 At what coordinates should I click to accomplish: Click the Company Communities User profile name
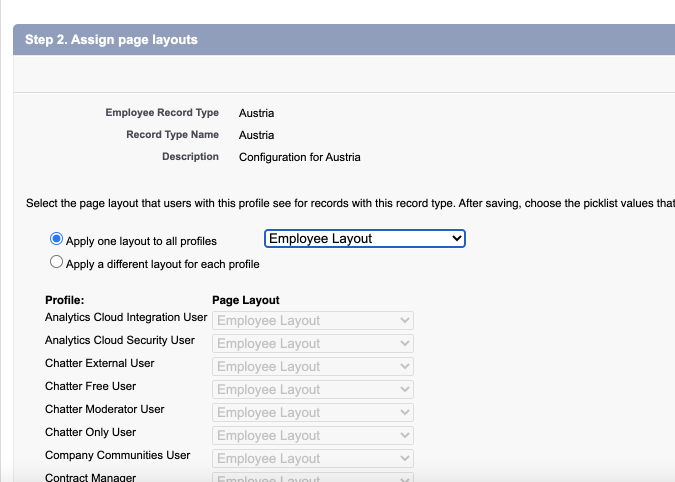[x=117, y=455]
